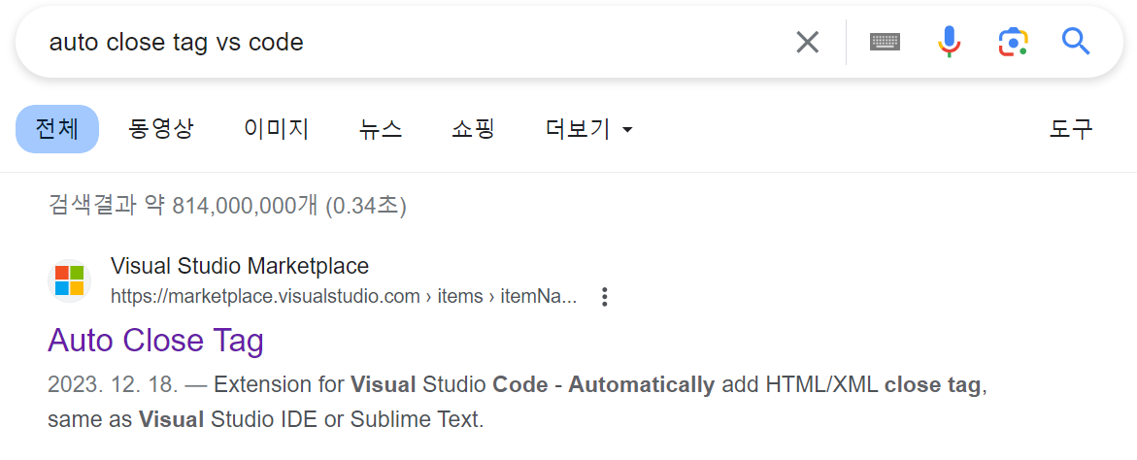This screenshot has width=1137, height=460.
Task: Click the Visual Studio Marketplace site name
Action: (x=240, y=266)
